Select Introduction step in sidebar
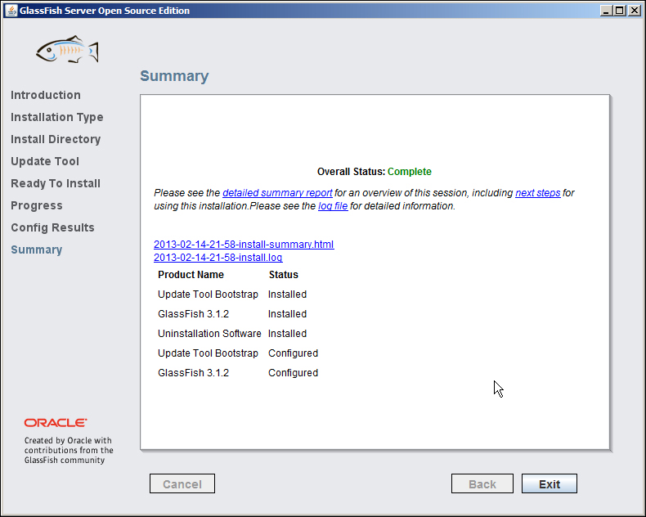This screenshot has height=517, width=646. tap(46, 95)
